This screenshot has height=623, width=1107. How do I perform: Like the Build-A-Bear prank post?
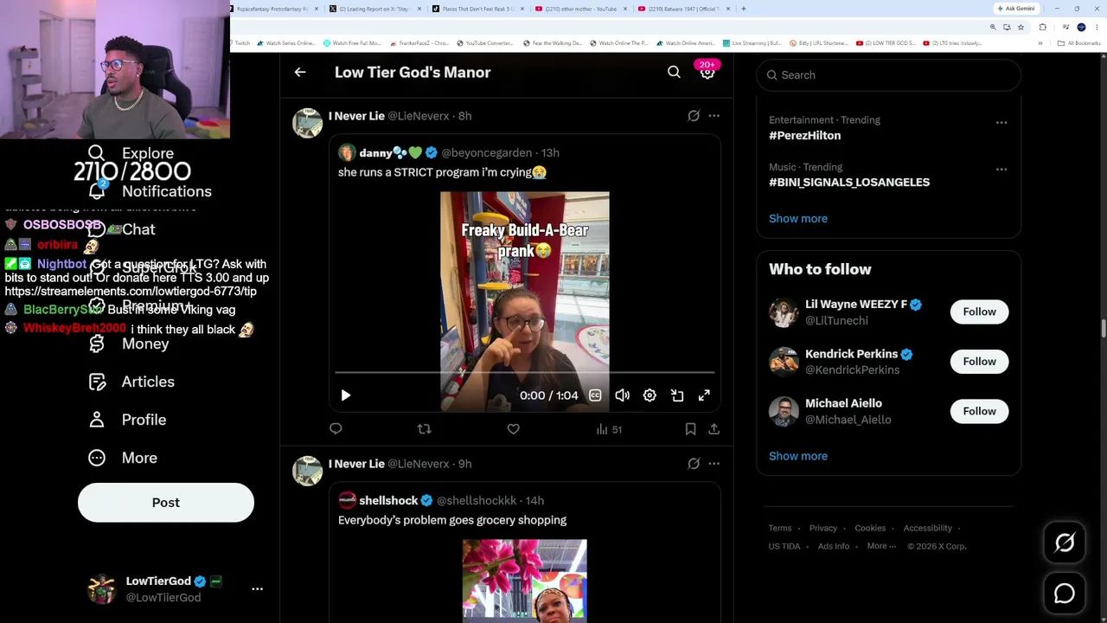[513, 429]
